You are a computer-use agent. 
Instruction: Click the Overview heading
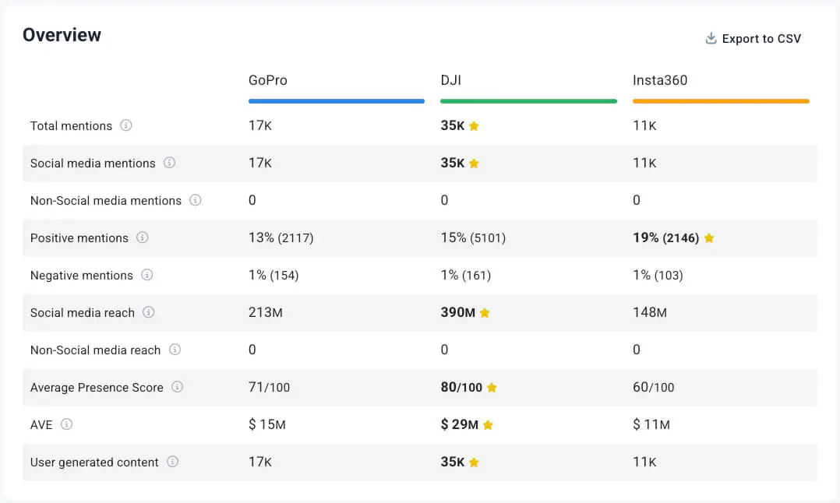point(62,35)
